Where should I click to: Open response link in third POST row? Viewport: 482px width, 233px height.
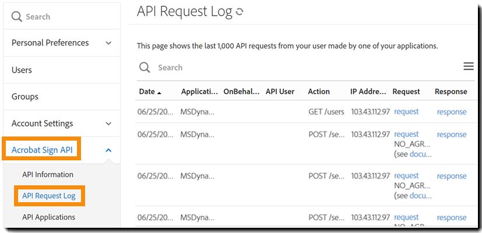(452, 218)
